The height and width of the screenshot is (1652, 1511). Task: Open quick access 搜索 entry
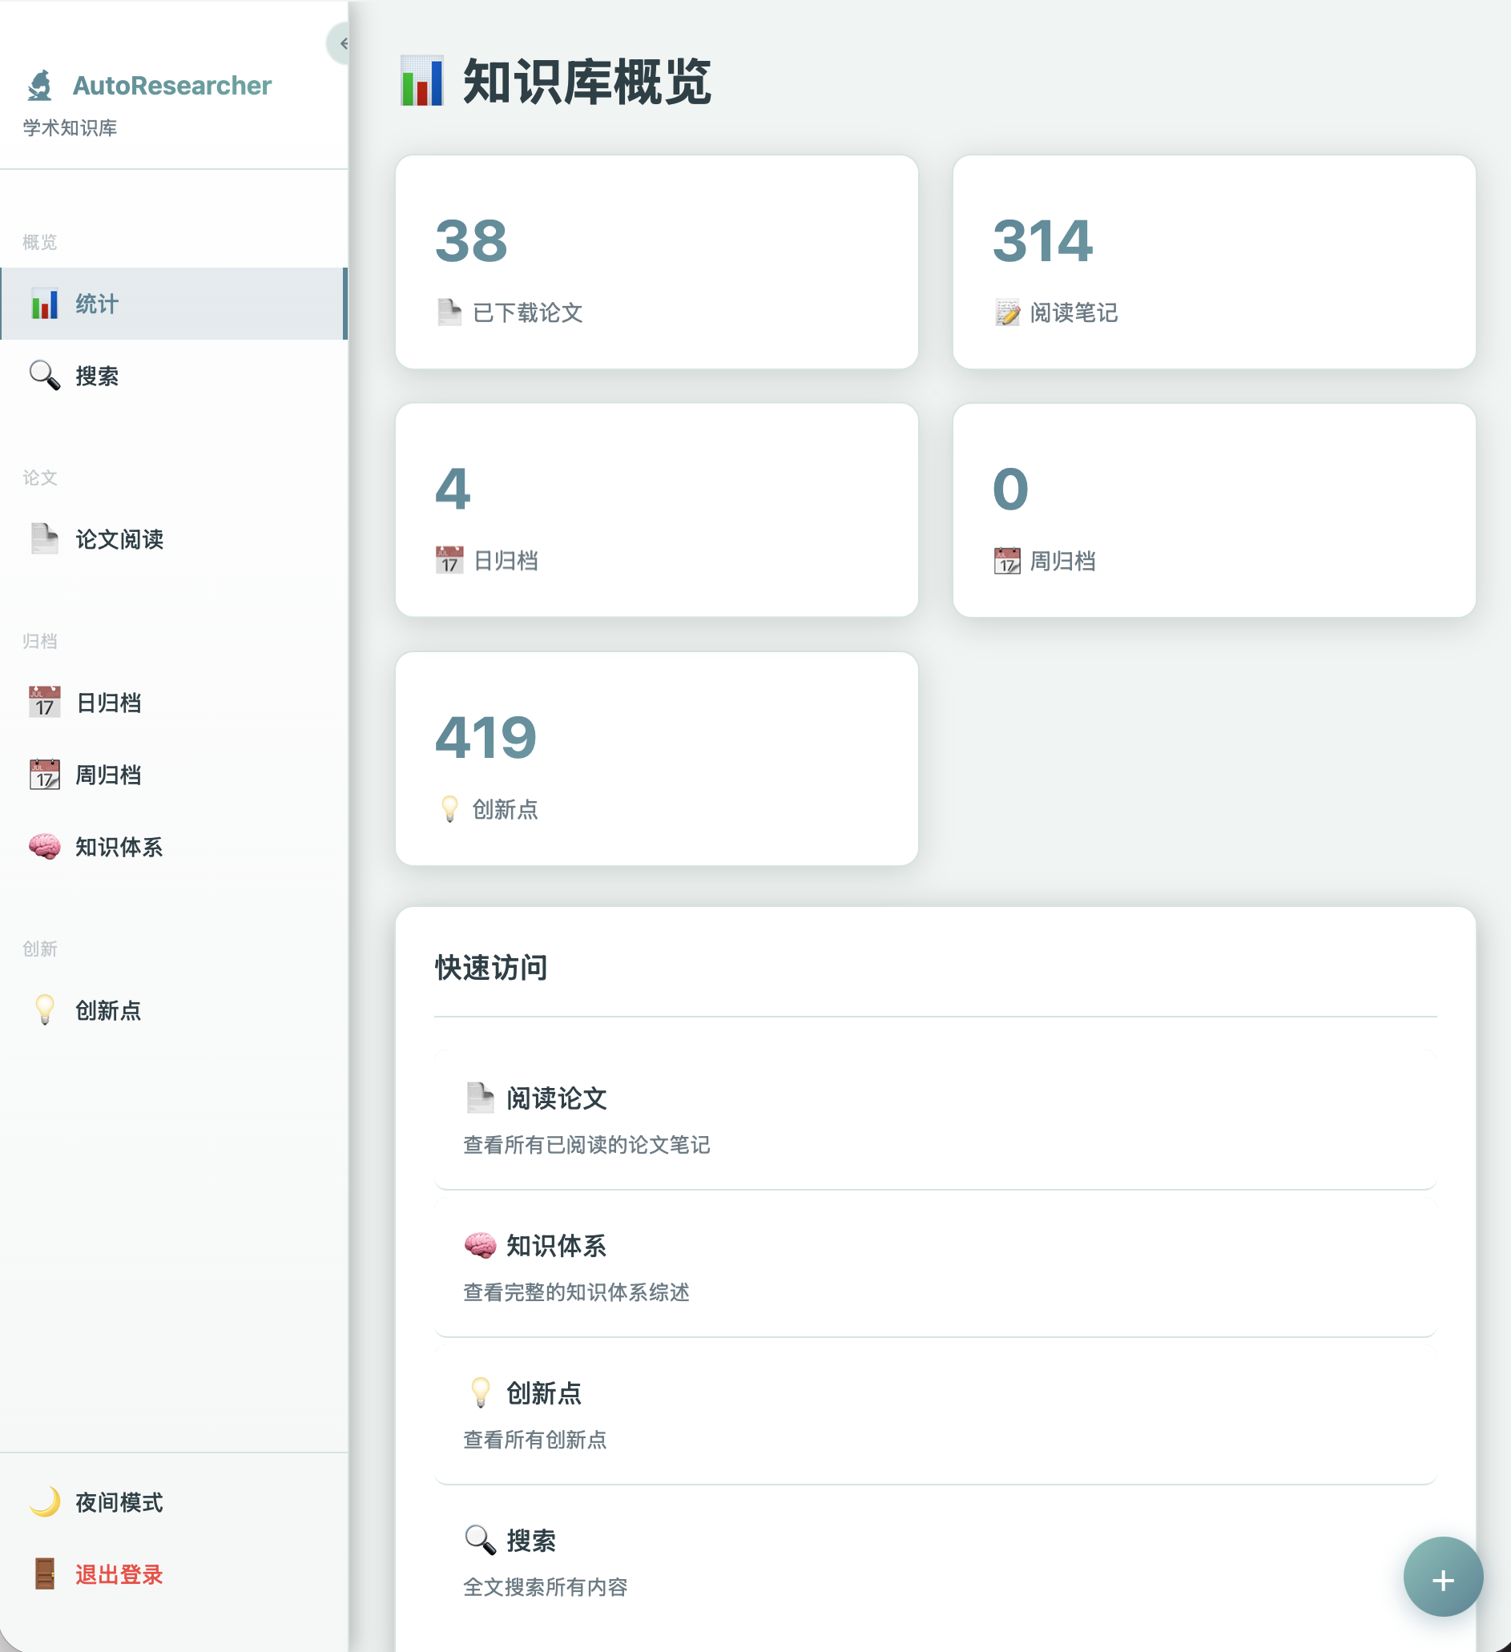pos(935,1561)
